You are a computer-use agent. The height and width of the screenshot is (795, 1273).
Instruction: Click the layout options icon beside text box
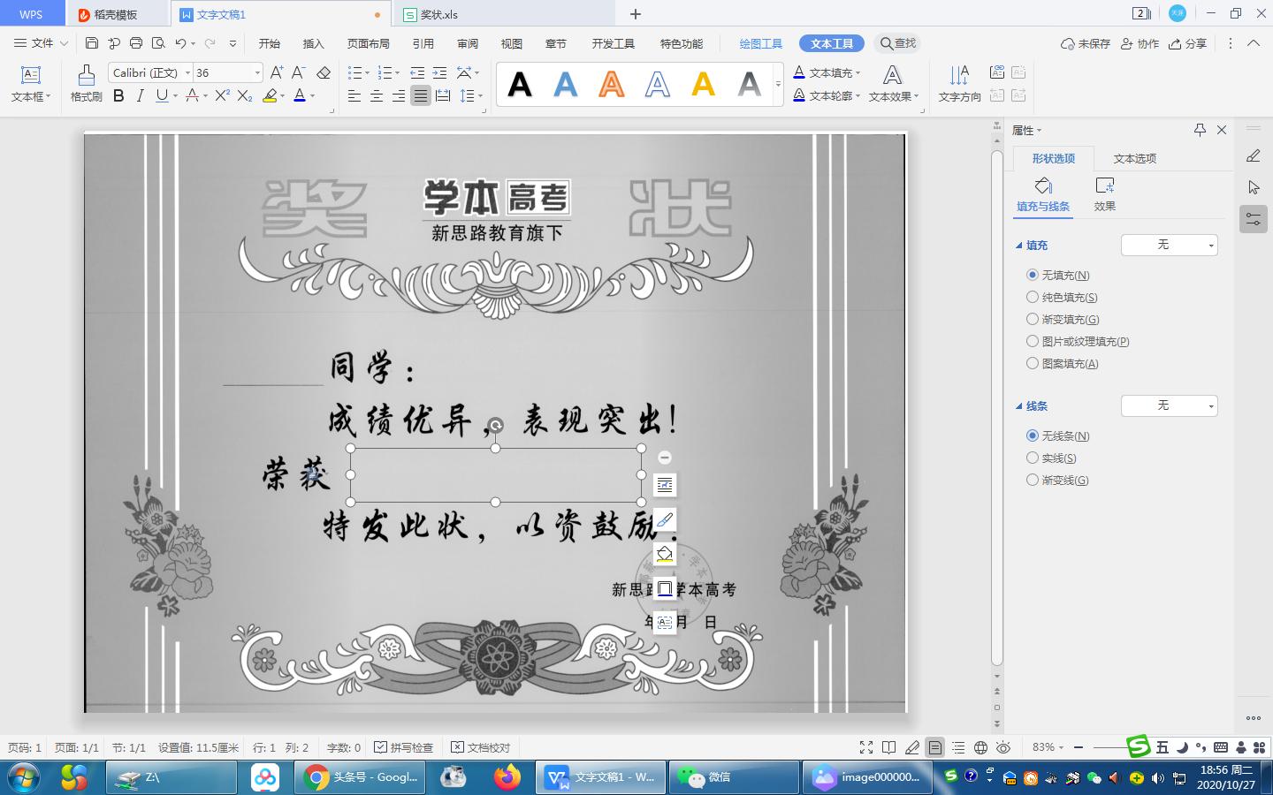tap(665, 485)
